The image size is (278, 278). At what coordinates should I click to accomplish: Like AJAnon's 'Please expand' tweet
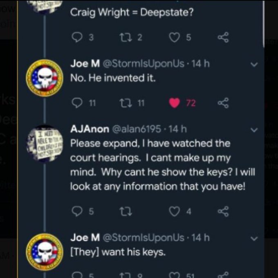click(175, 211)
